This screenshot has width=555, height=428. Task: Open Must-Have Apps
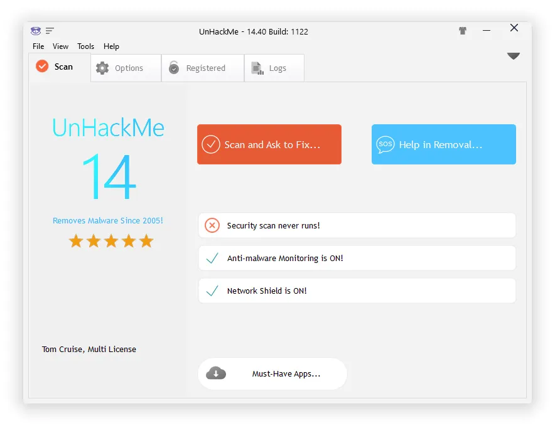click(272, 374)
